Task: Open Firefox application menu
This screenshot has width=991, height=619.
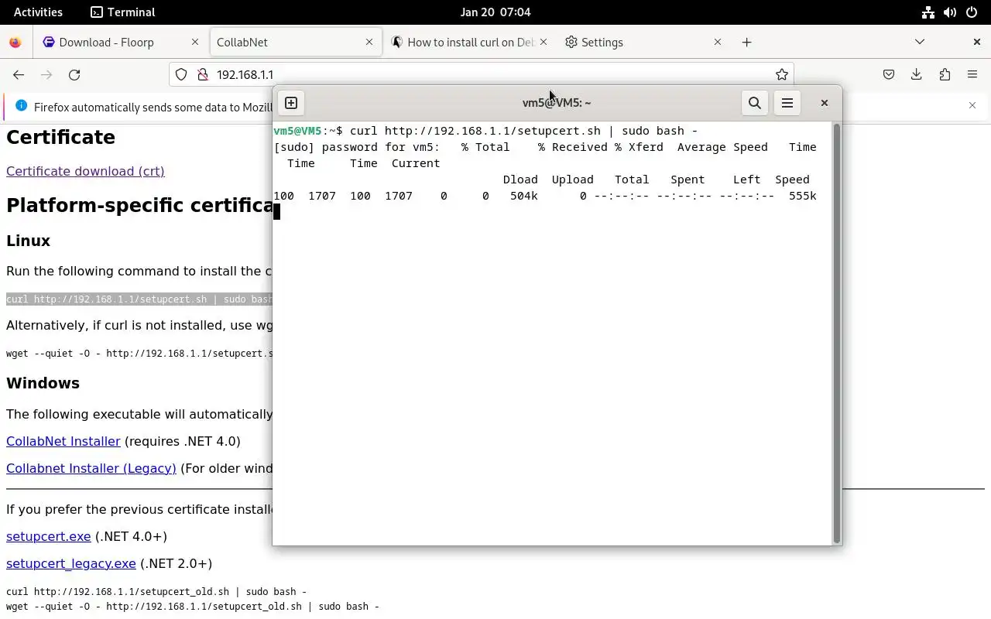Action: (x=972, y=74)
